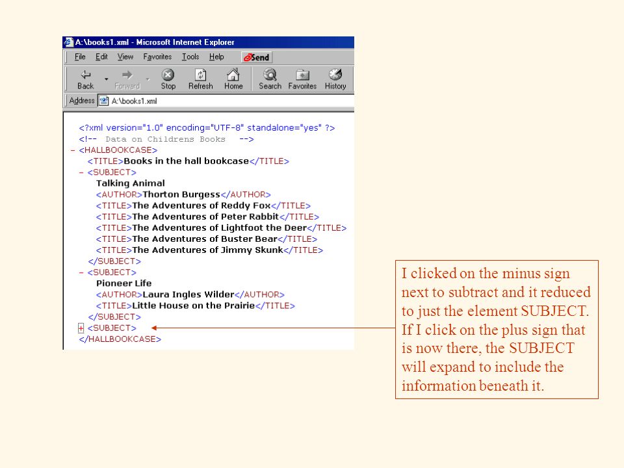Screen dimensions: 624x468
Task: Expand the collapsed SUBJECT with plus sign
Action: (81, 328)
